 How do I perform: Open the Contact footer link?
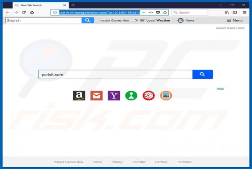(x=161, y=162)
